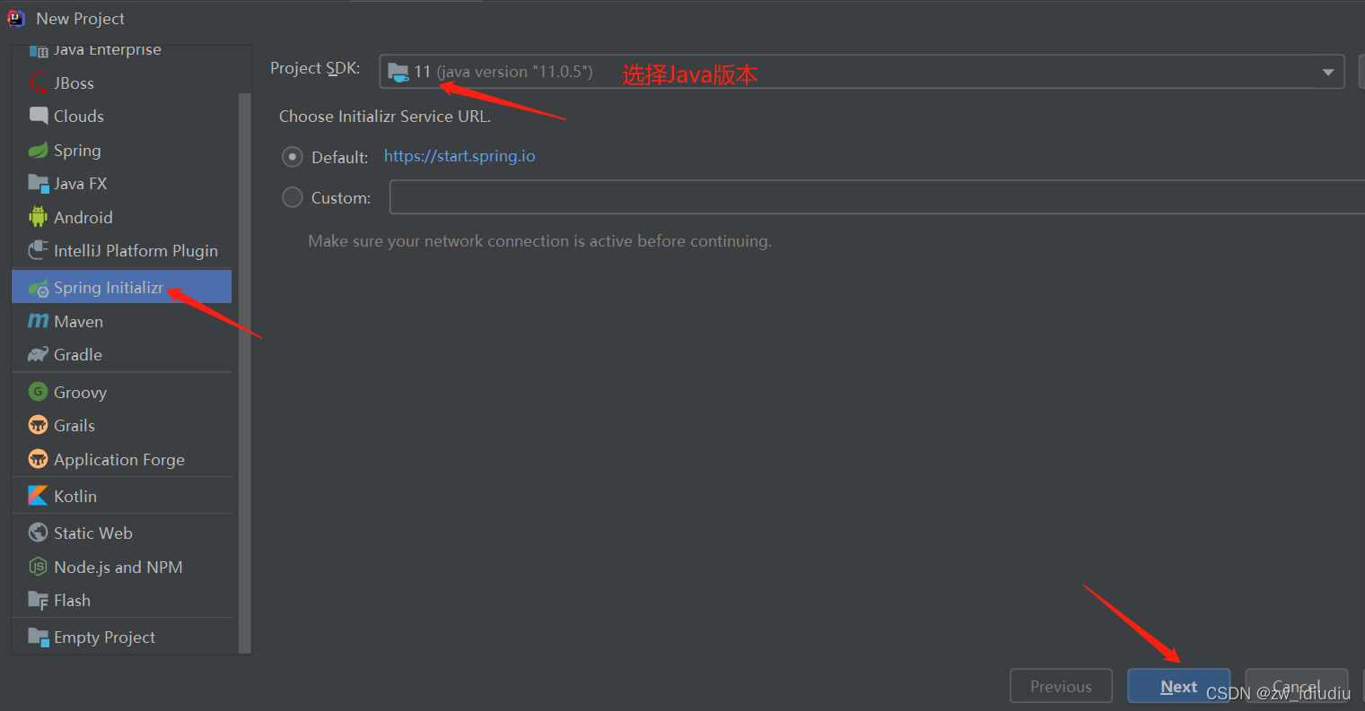Screen dimensions: 1365x711
Task: Click the Java Enterprise icon
Action: click(39, 51)
